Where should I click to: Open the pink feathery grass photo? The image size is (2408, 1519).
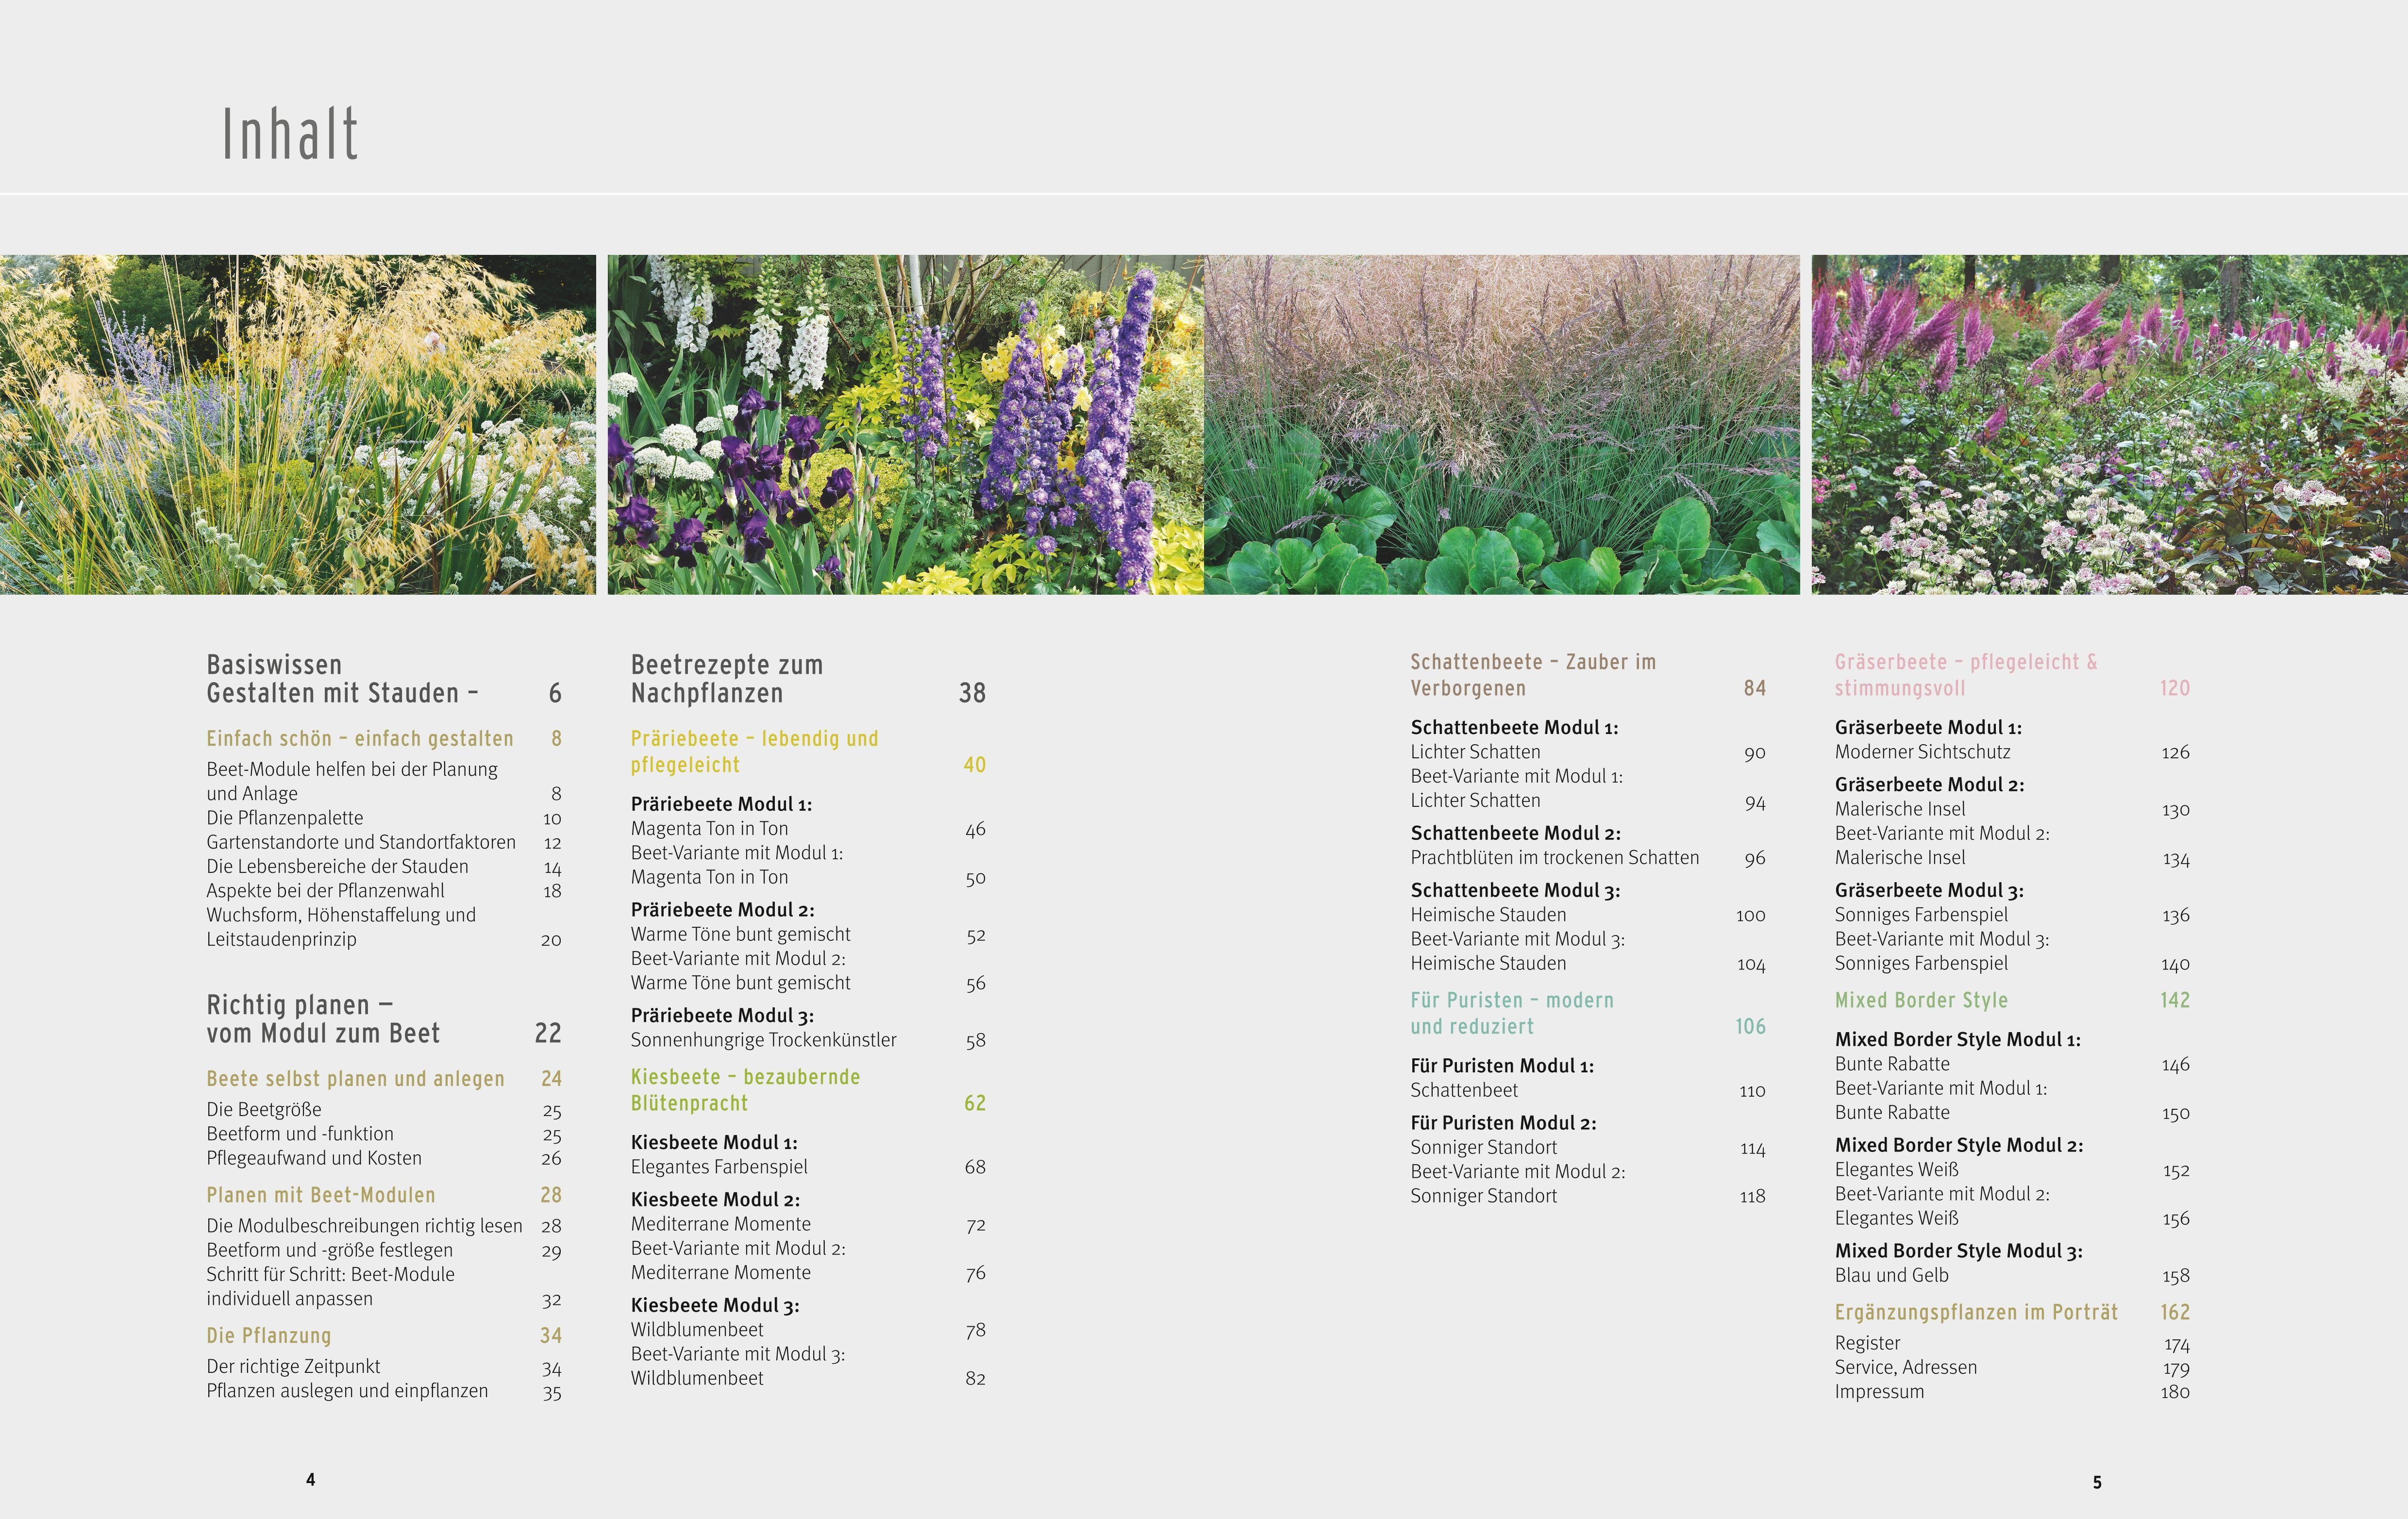click(x=1501, y=424)
